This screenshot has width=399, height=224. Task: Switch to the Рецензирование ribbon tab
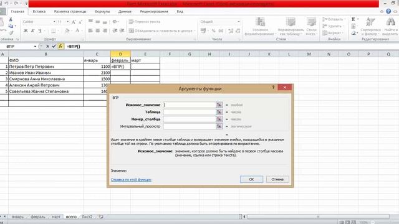(x=154, y=12)
